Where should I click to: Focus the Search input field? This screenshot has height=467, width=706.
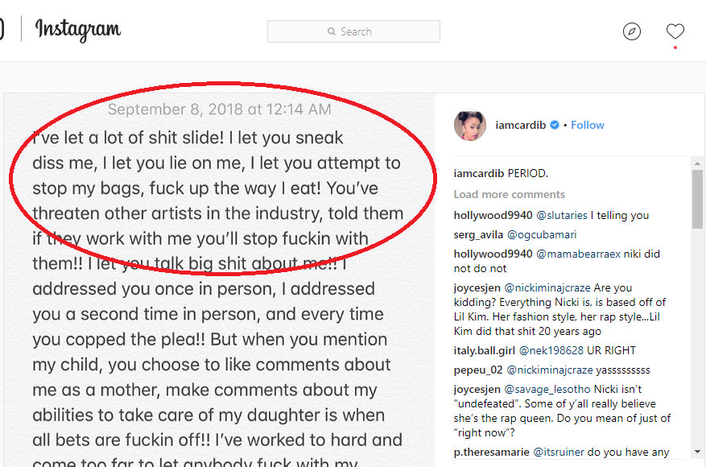pos(354,31)
